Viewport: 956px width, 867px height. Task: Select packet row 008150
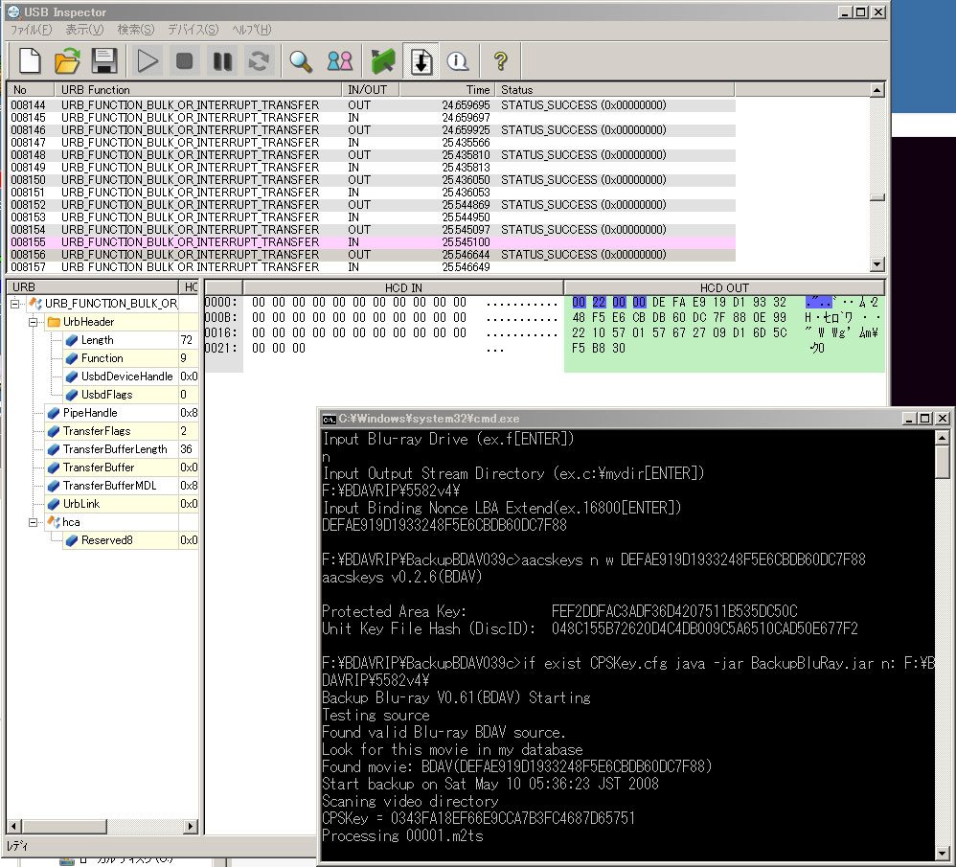click(x=372, y=180)
